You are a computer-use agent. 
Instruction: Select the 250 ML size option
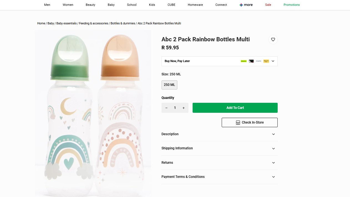click(169, 85)
